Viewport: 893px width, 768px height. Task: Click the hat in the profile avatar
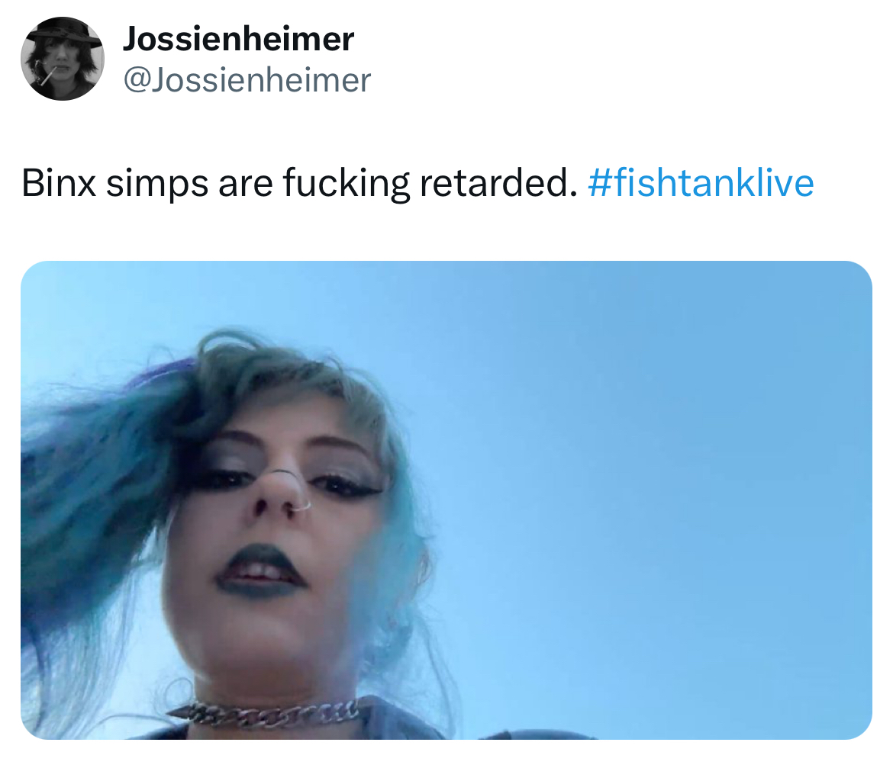pos(62,33)
